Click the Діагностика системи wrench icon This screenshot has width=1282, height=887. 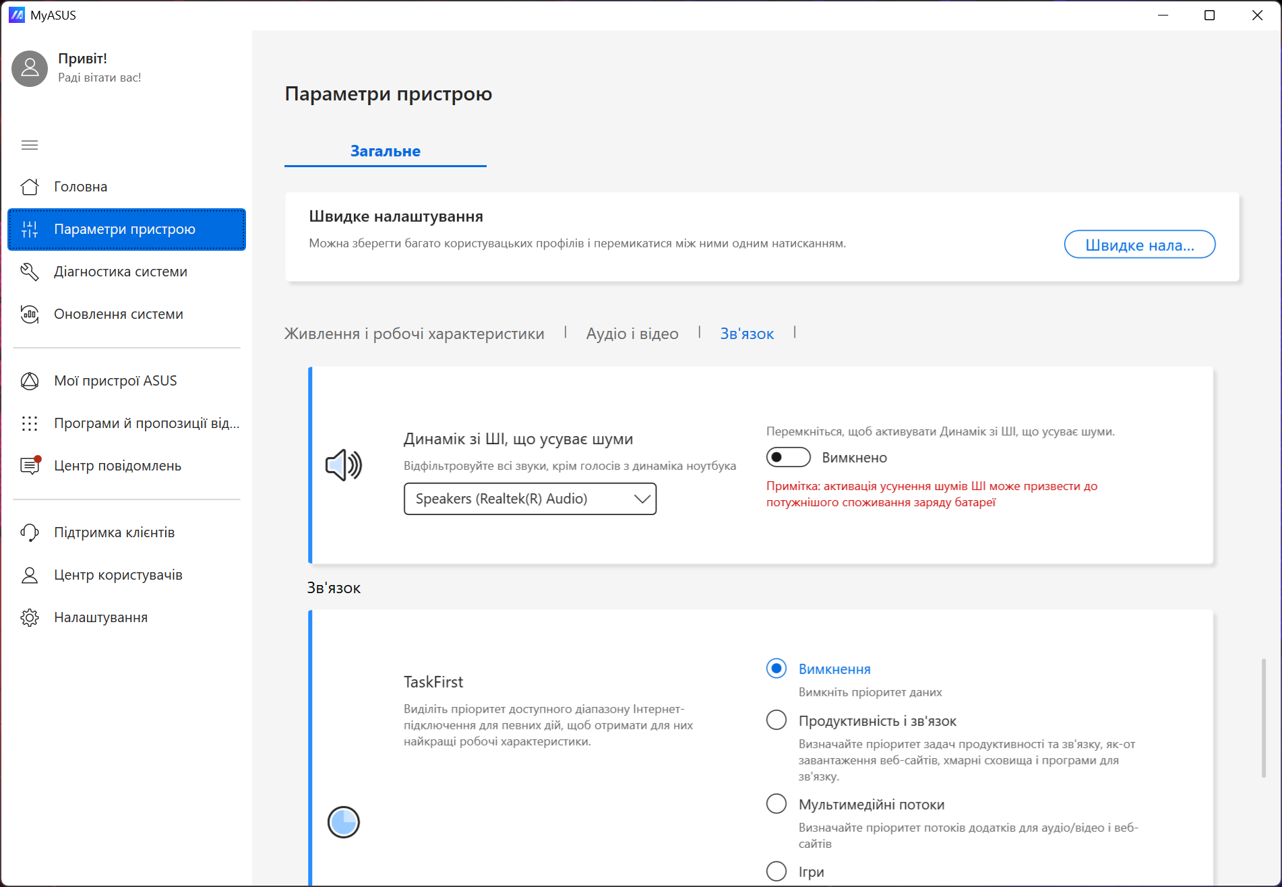click(30, 272)
